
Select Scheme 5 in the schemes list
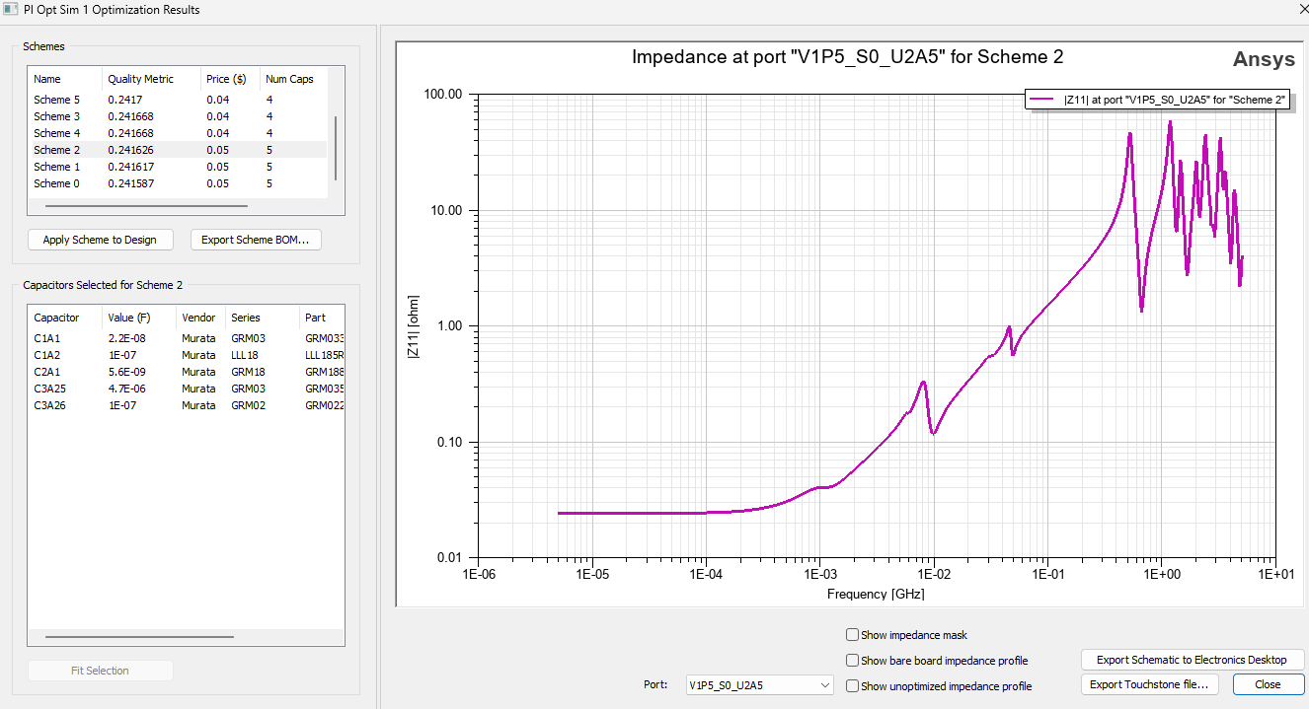click(52, 100)
